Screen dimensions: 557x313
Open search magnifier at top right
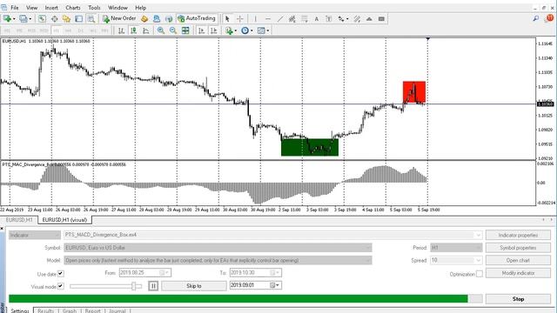536,18
